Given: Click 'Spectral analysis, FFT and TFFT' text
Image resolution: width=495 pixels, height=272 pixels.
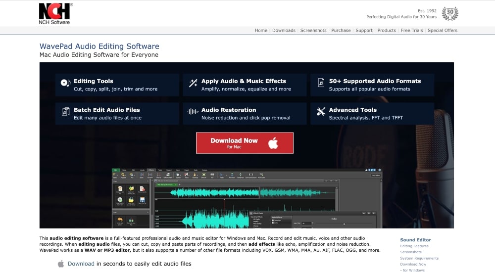Looking at the screenshot, I should pyautogui.click(x=366, y=118).
